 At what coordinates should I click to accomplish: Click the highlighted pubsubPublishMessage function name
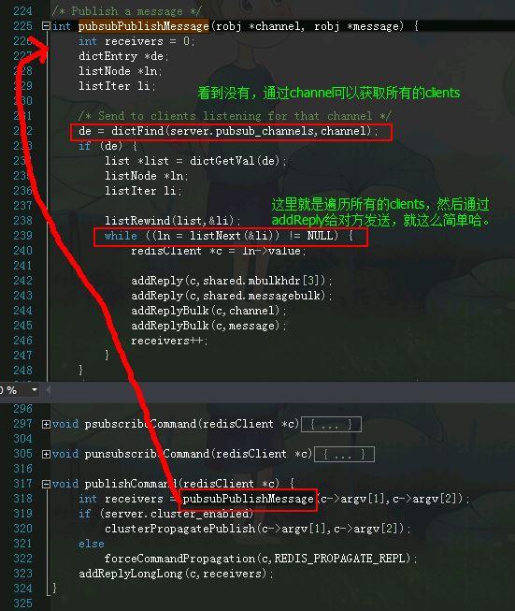[x=144, y=26]
